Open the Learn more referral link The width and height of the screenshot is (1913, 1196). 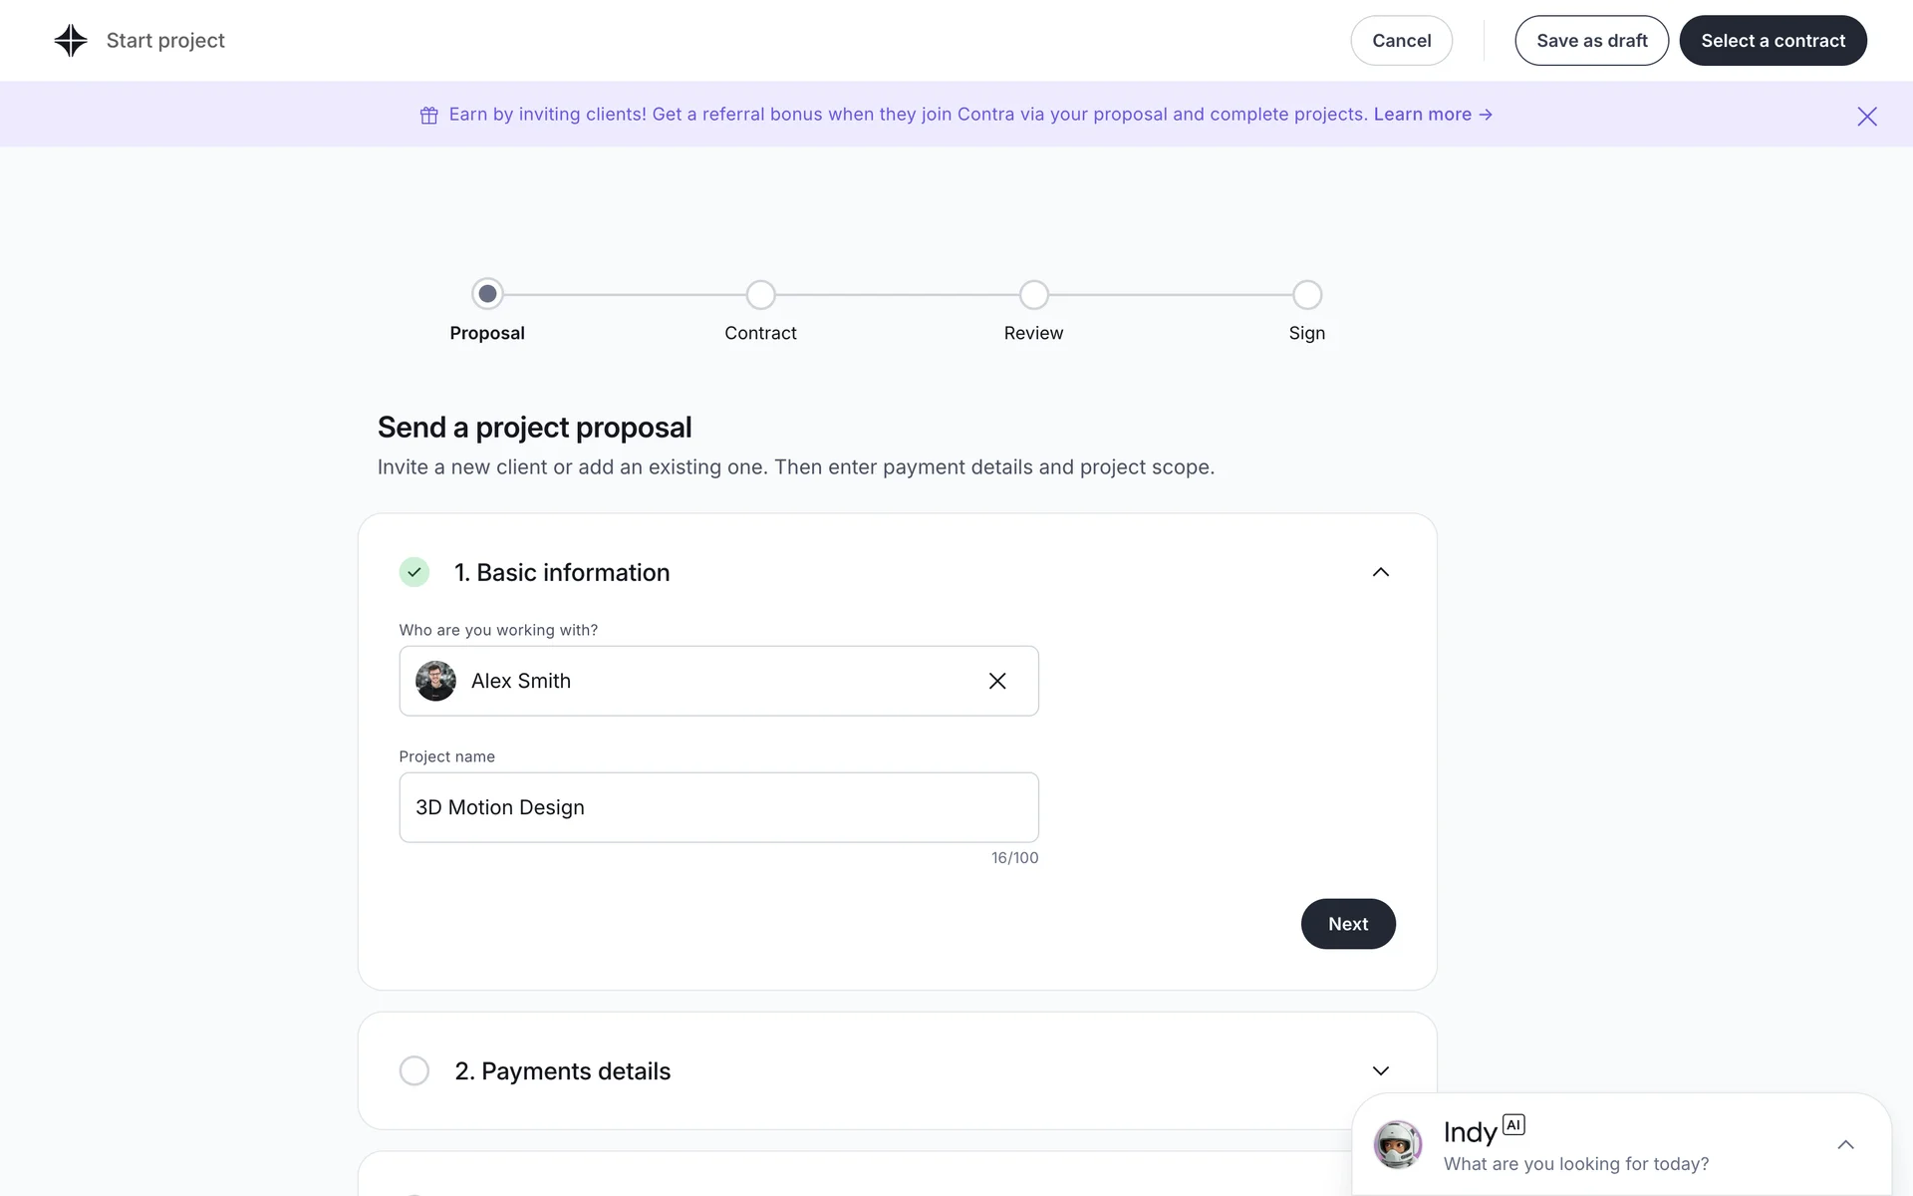(1432, 115)
